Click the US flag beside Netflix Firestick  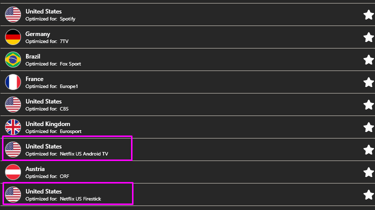pyautogui.click(x=13, y=194)
